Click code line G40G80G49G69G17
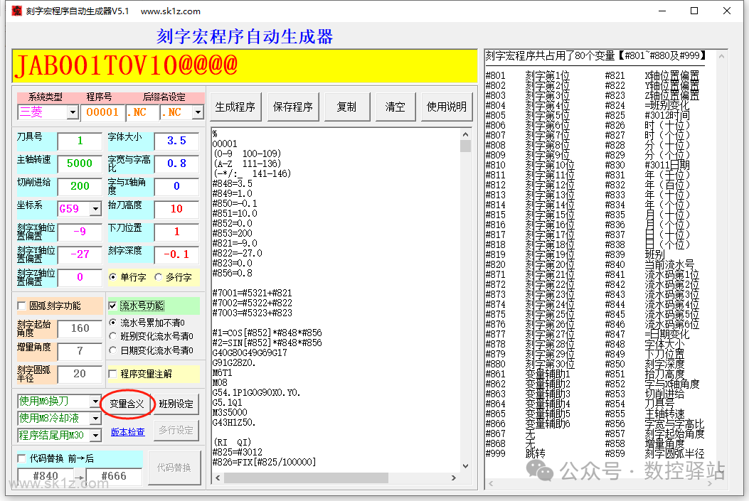Viewport: 749px width, 501px height. click(x=250, y=352)
